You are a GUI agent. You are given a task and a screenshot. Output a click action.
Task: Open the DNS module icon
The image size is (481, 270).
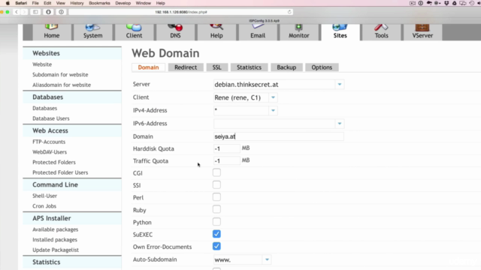[175, 31]
